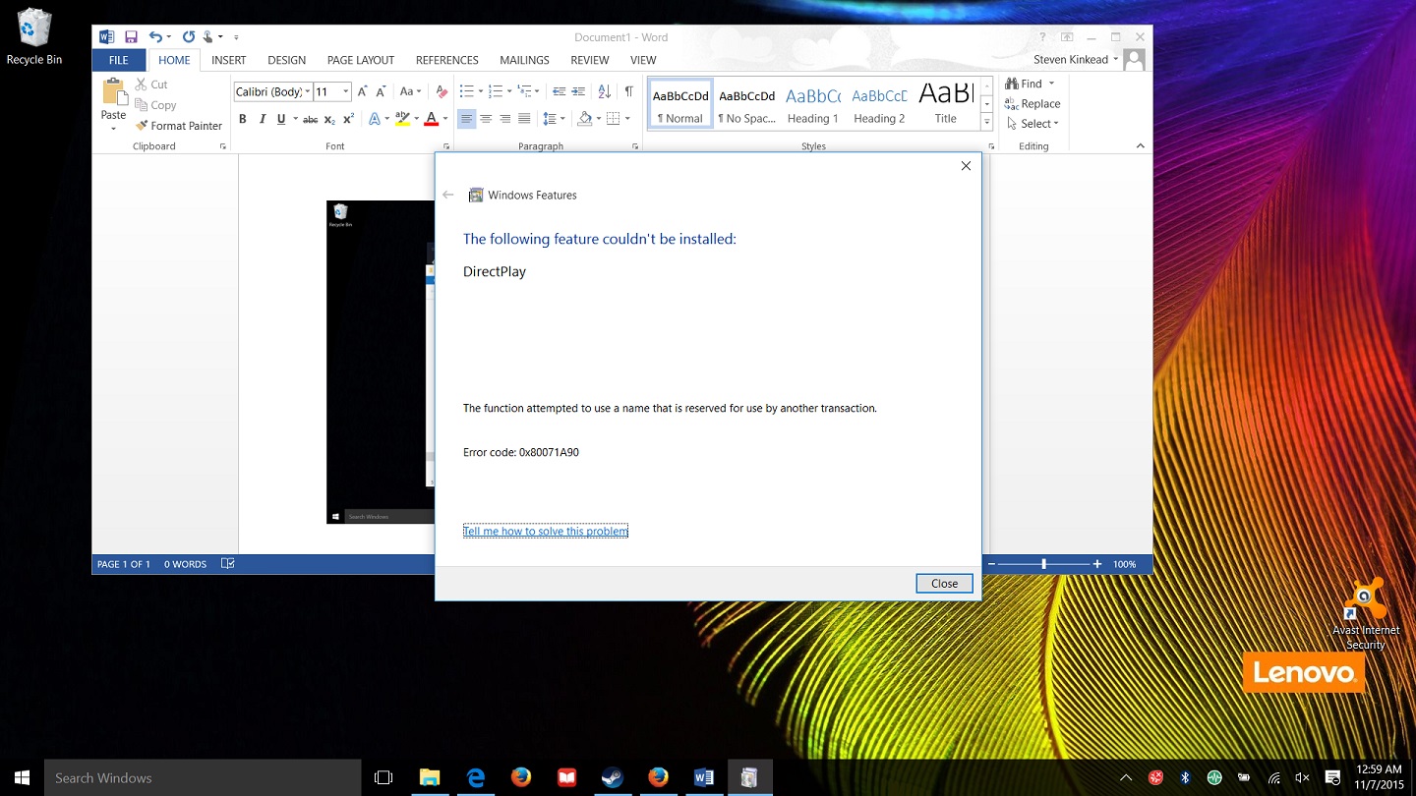Image resolution: width=1416 pixels, height=796 pixels.
Task: Open the FILE tab
Action: click(x=118, y=60)
